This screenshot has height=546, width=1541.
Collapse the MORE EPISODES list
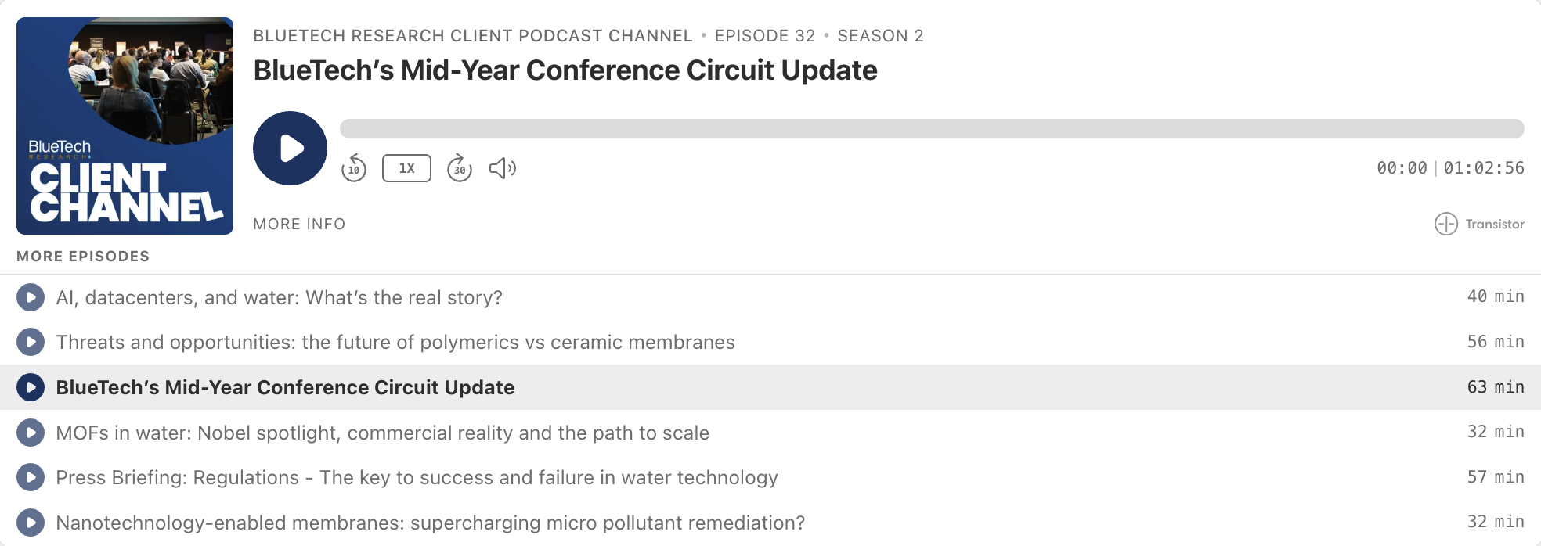(x=83, y=257)
